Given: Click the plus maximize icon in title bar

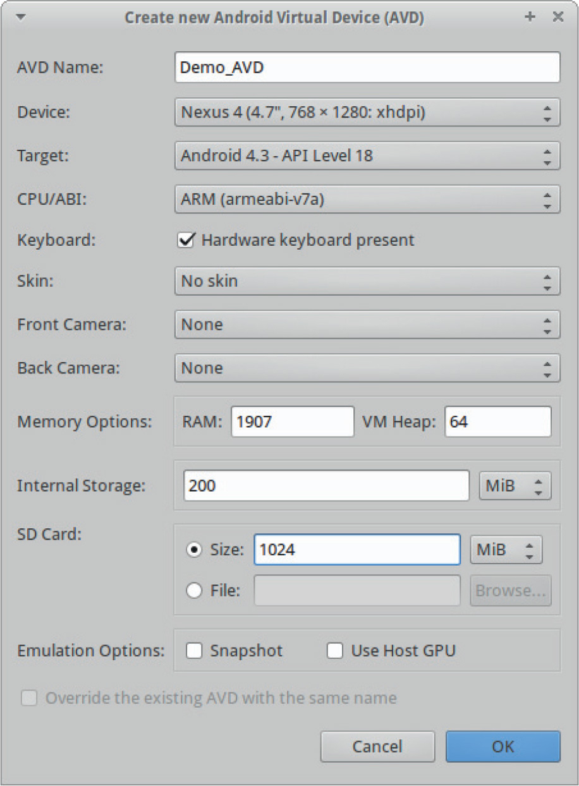Looking at the screenshot, I should click(x=530, y=17).
